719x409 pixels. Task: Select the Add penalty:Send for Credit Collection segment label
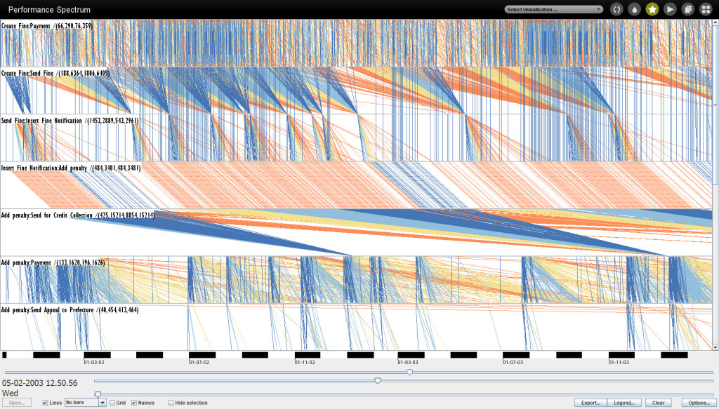[x=78, y=215]
